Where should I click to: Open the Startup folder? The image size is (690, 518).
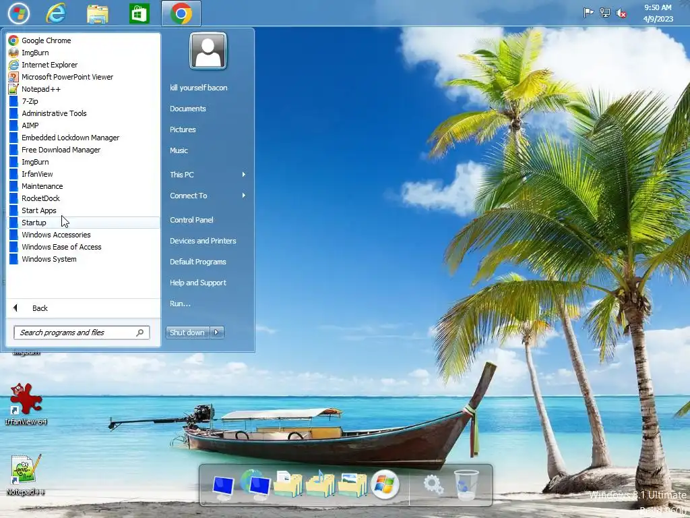pos(84,223)
